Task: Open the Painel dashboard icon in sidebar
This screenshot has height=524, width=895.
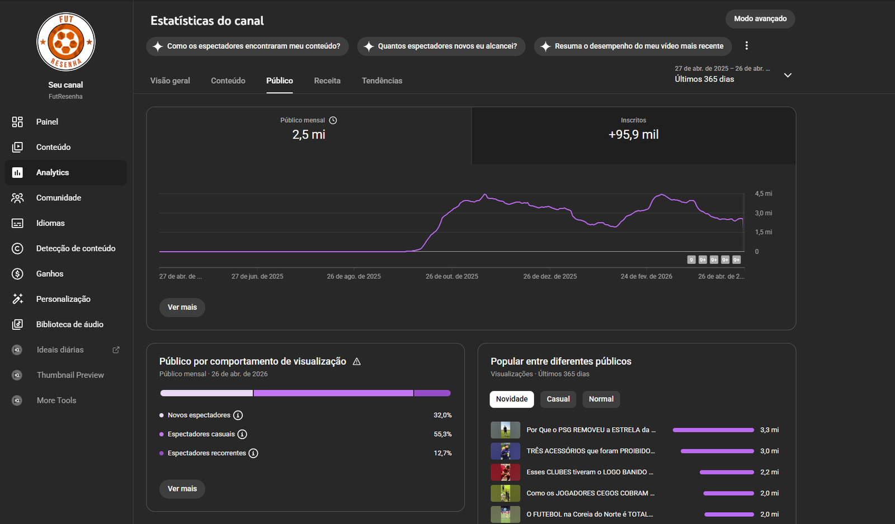Action: pos(17,122)
